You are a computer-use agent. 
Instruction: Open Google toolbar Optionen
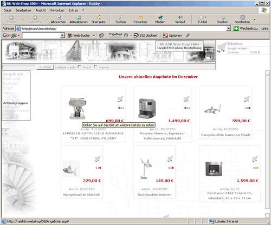tap(172, 36)
